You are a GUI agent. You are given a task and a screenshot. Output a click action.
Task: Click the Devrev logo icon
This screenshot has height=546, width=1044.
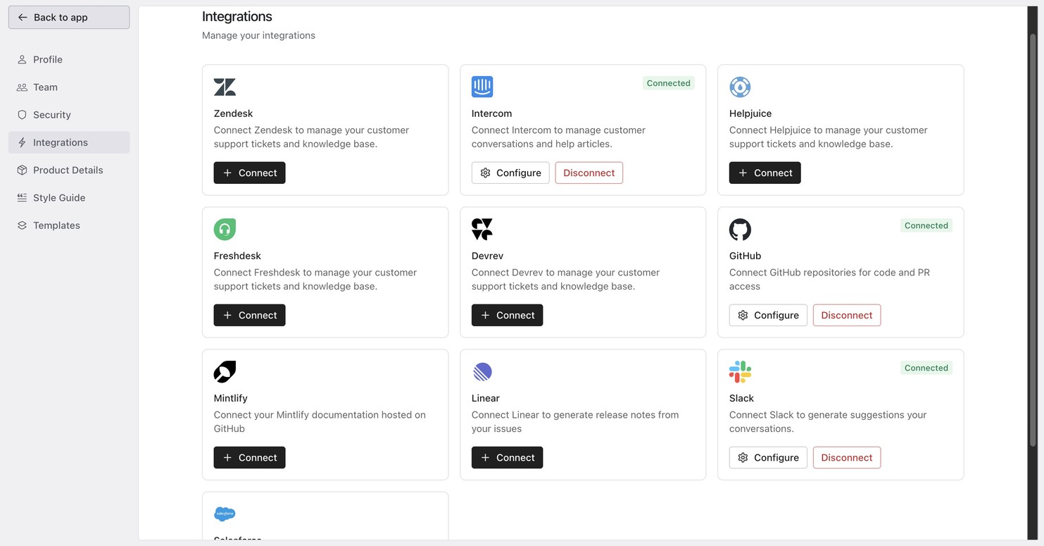482,229
